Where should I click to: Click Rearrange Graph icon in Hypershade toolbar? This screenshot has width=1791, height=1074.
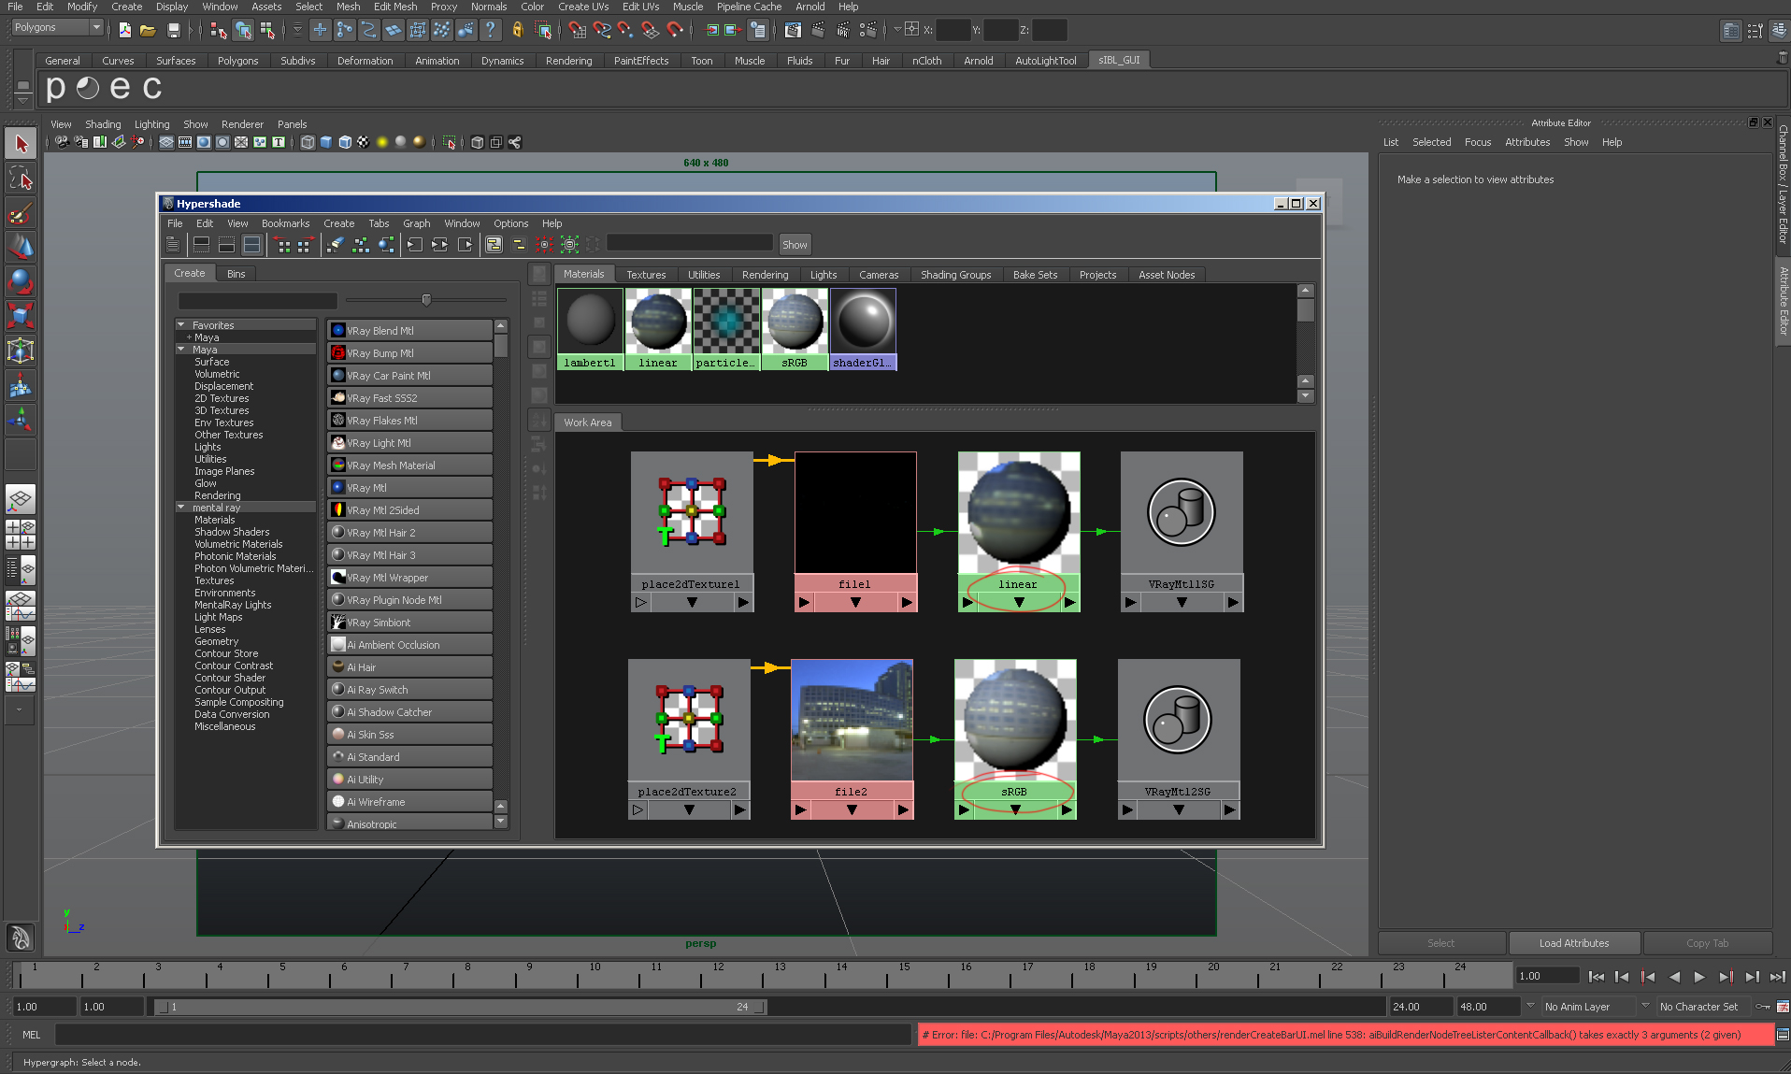(361, 245)
